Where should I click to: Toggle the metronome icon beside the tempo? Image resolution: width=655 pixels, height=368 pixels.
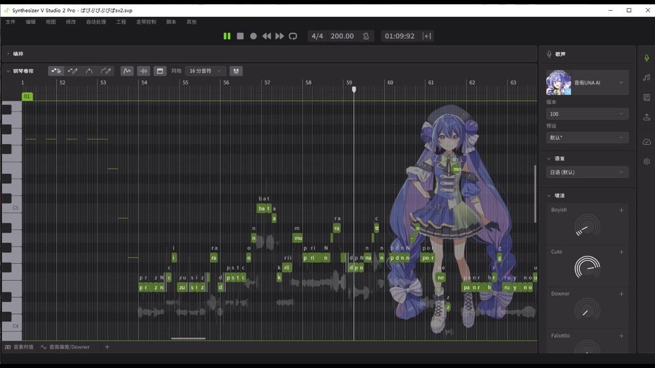coord(366,36)
